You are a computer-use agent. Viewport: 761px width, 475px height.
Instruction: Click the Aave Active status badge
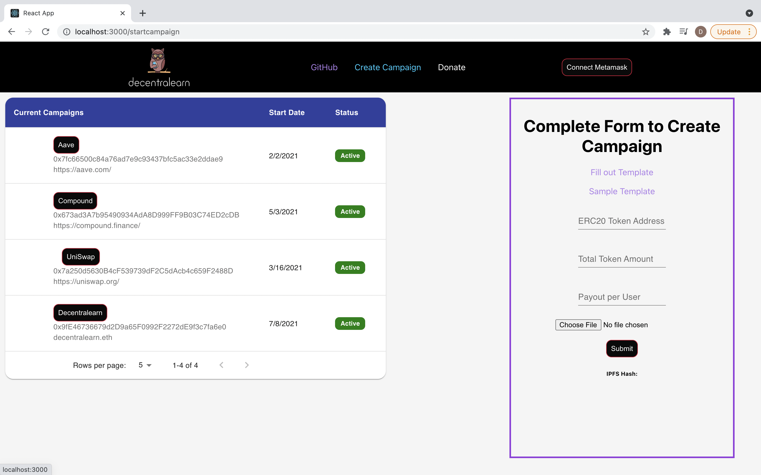(x=350, y=156)
